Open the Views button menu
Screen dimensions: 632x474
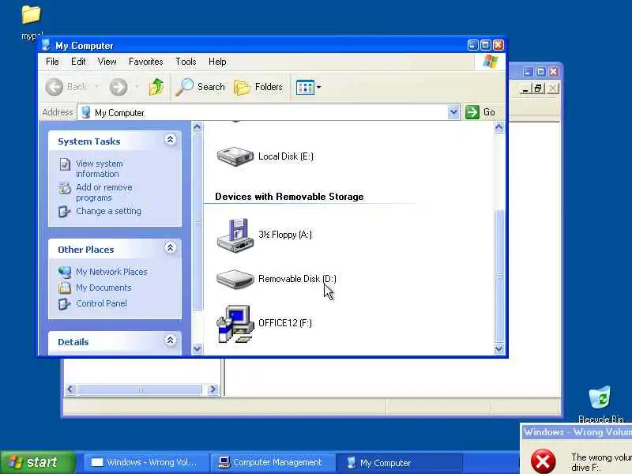308,87
